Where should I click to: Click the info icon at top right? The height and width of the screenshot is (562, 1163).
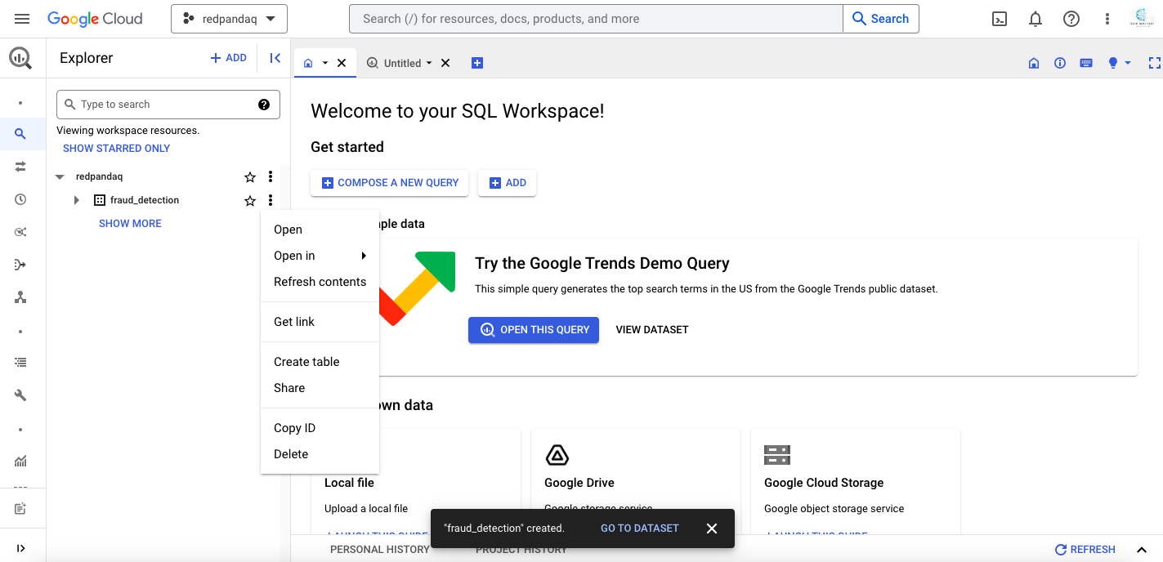click(x=1060, y=63)
